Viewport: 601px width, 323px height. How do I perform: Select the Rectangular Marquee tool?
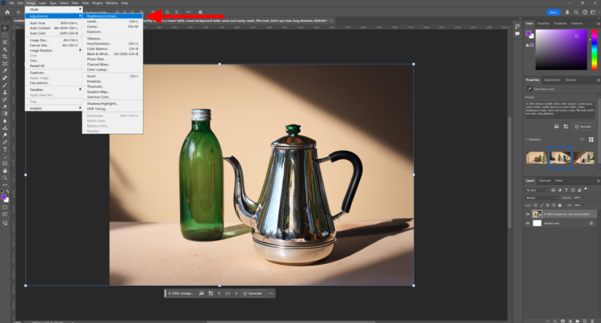5,35
